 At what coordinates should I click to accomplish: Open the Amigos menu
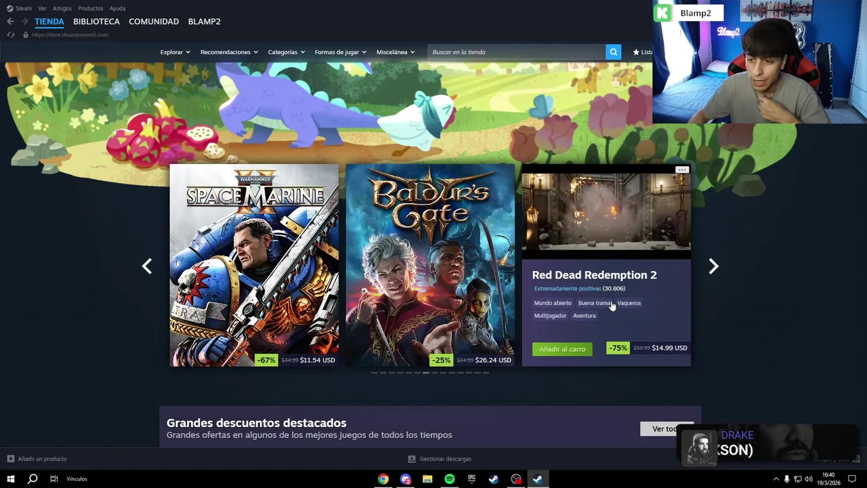pyautogui.click(x=62, y=8)
